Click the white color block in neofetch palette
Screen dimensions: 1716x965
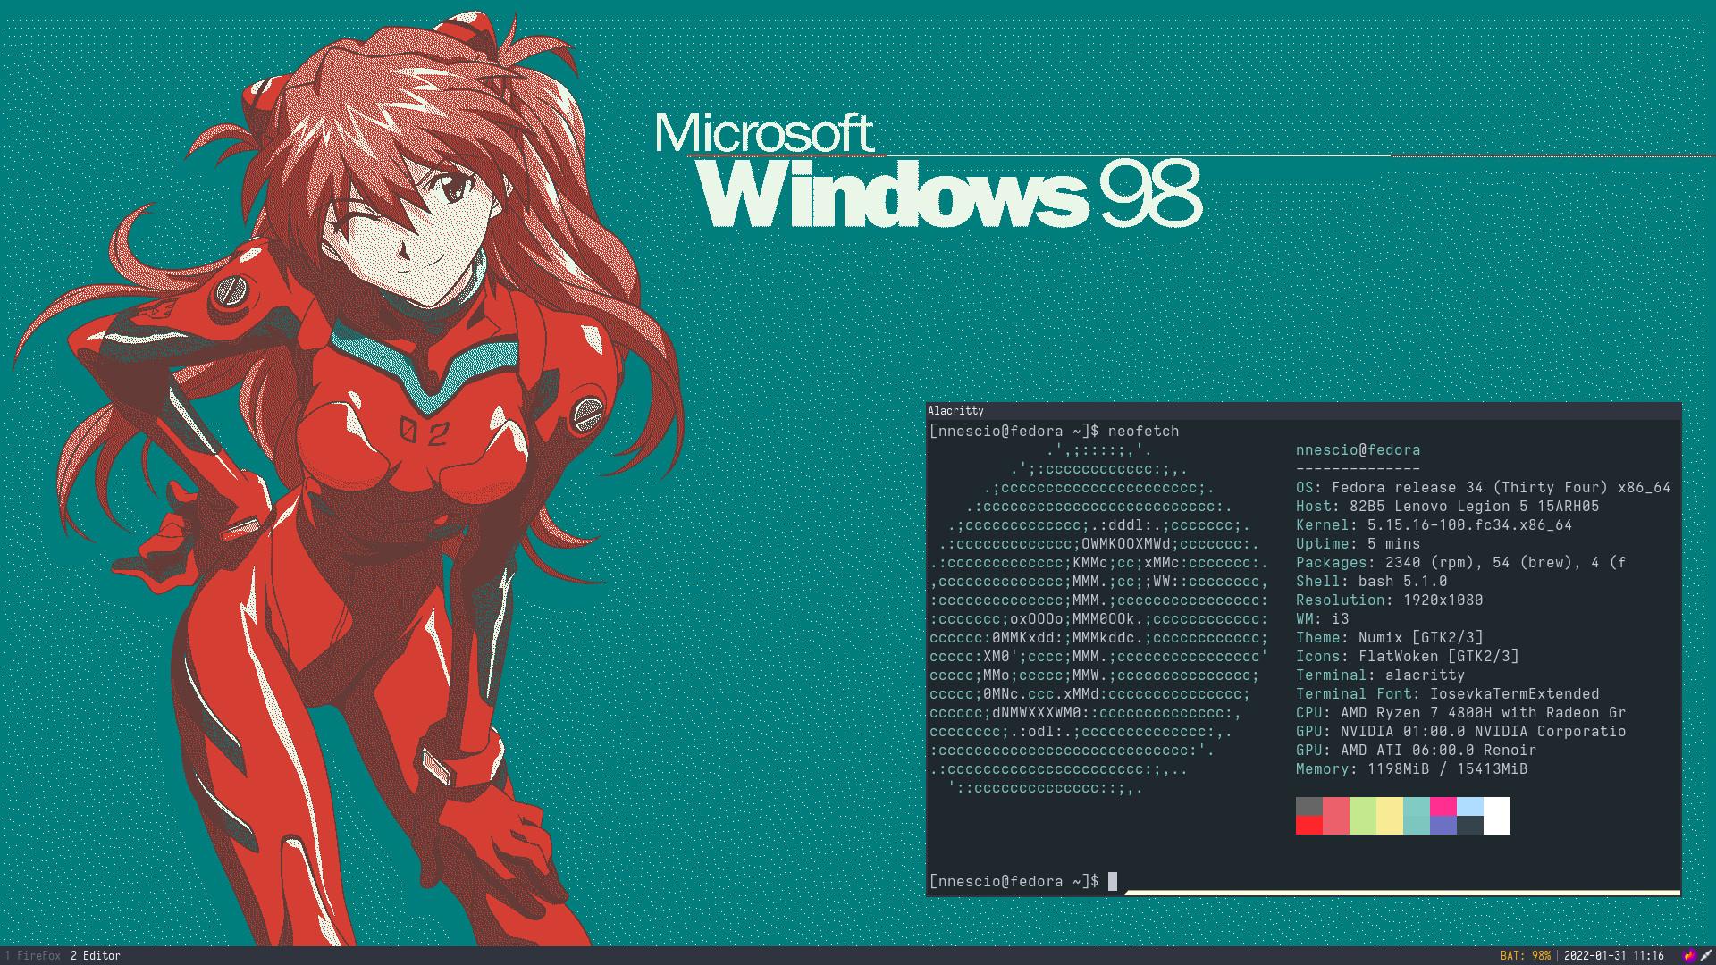pos(1497,816)
